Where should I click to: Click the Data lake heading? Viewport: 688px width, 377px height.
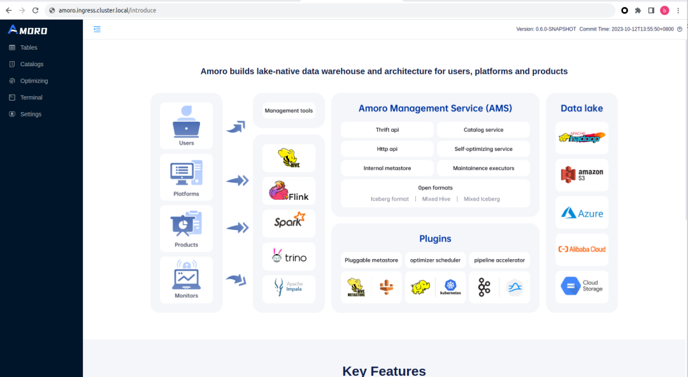[x=582, y=108]
